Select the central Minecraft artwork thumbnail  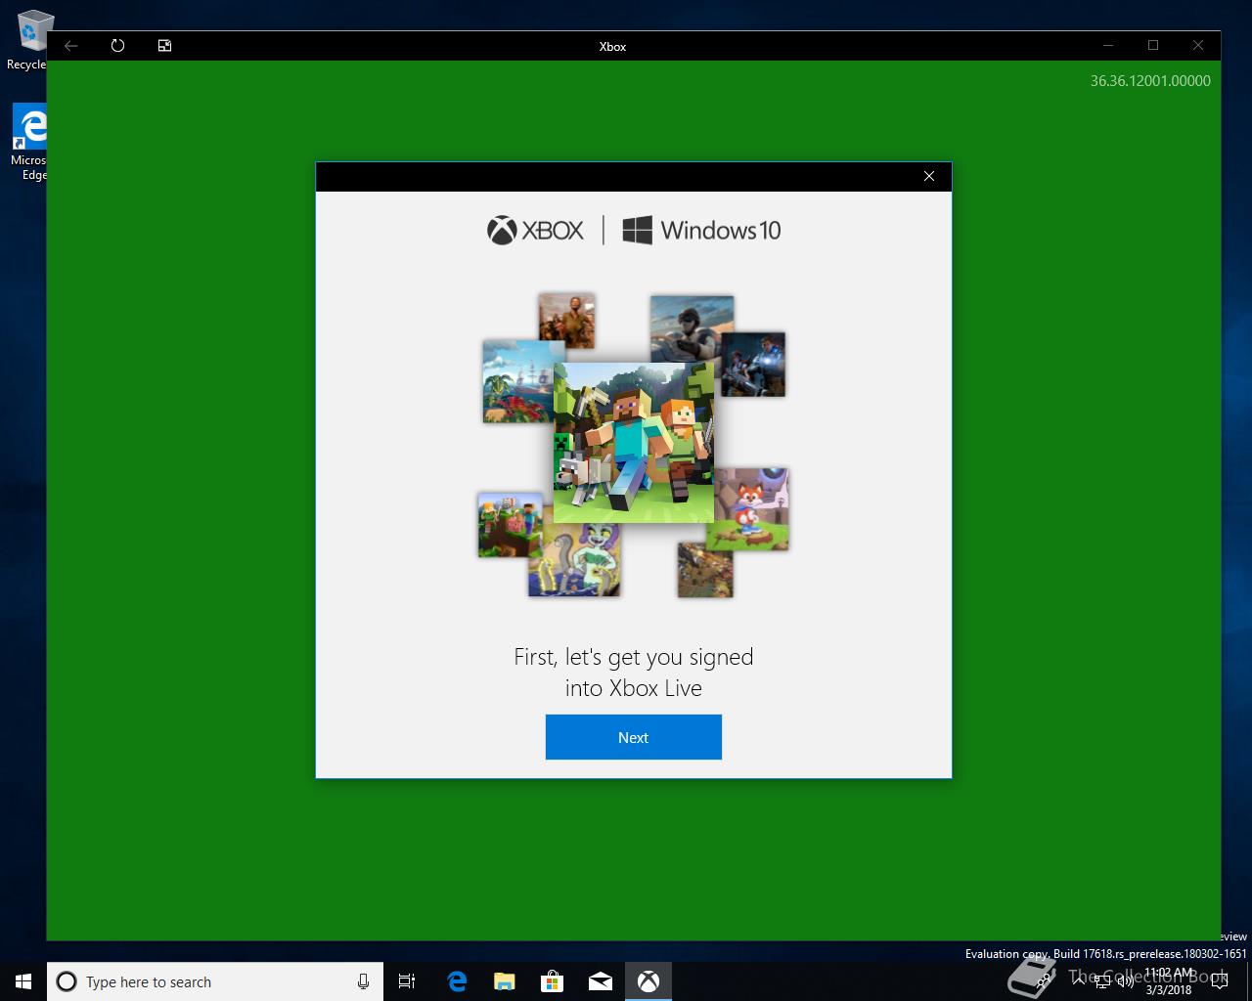tap(633, 442)
